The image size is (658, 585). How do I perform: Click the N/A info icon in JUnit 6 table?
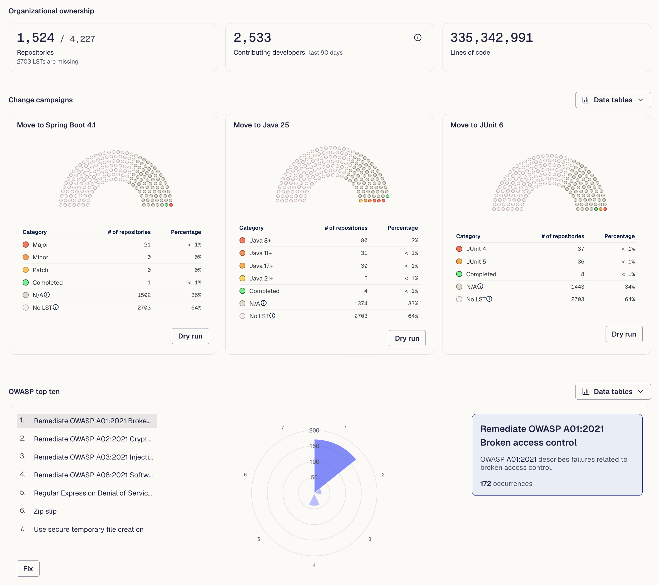[x=480, y=286]
